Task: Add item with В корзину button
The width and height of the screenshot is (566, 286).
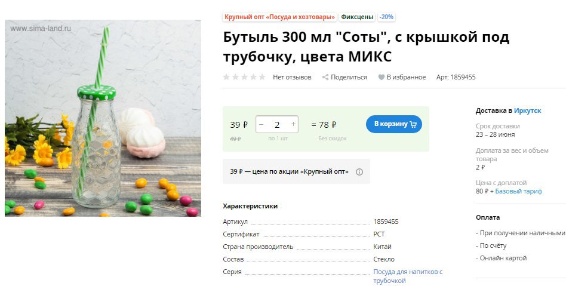Action: (x=394, y=124)
